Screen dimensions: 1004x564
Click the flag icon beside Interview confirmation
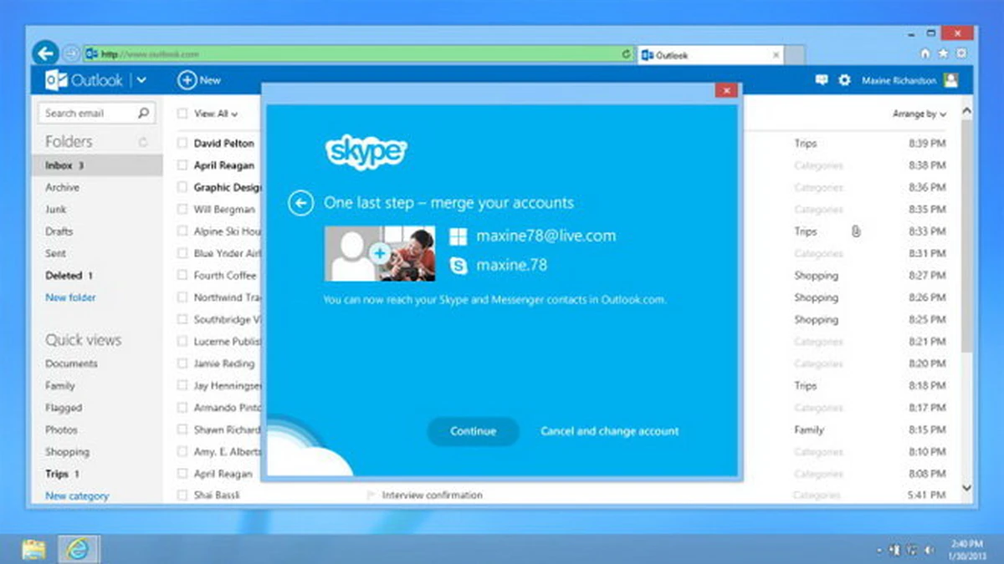pyautogui.click(x=370, y=495)
